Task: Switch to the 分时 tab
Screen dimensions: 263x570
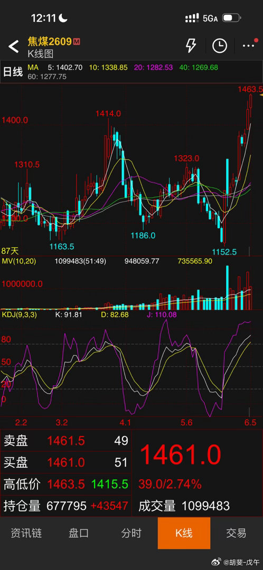Action: click(131, 533)
